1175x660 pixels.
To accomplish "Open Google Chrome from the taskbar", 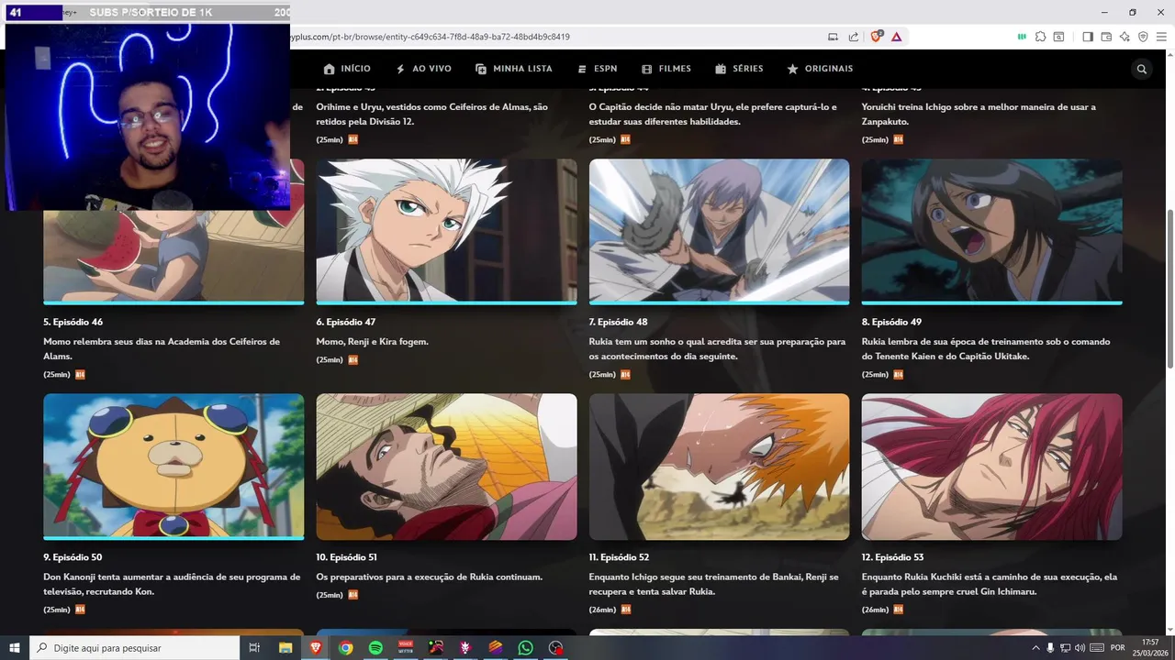I will [345, 648].
